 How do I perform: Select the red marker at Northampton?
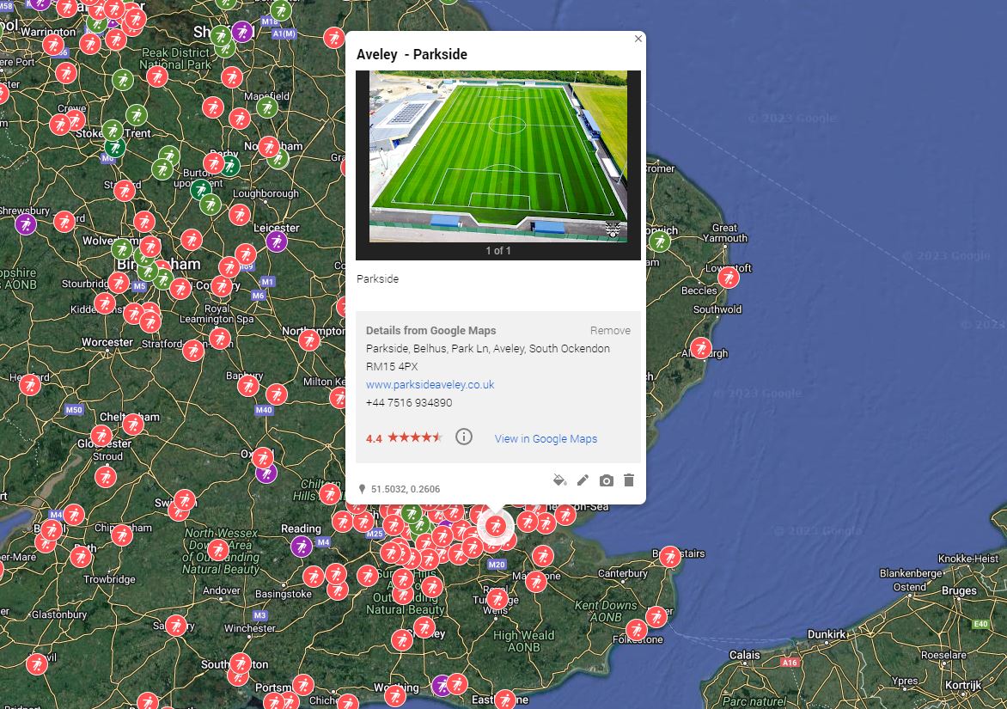click(309, 339)
